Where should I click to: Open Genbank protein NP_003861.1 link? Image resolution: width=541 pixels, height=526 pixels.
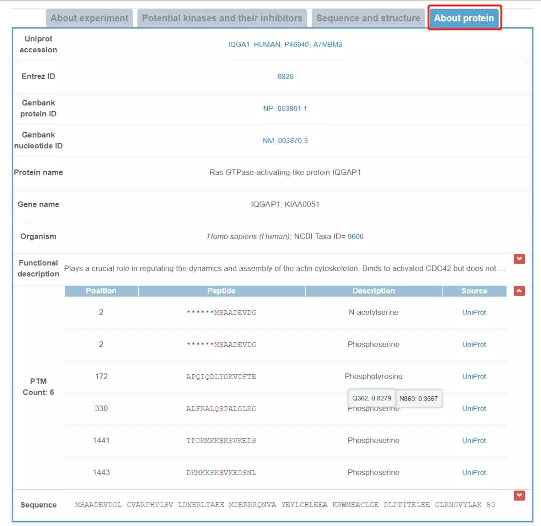[x=285, y=108]
